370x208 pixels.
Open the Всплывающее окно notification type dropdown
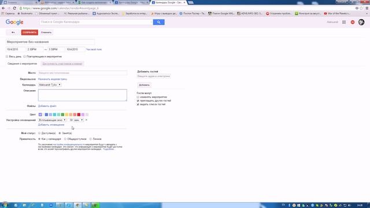[52, 120]
